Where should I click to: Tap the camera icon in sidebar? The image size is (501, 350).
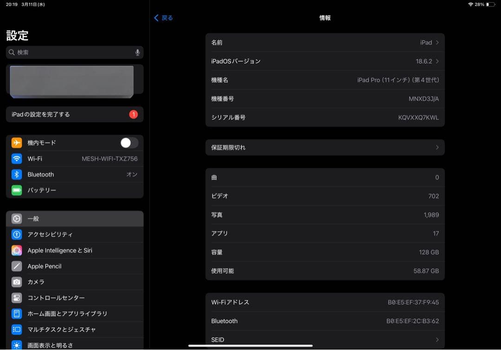(x=17, y=282)
